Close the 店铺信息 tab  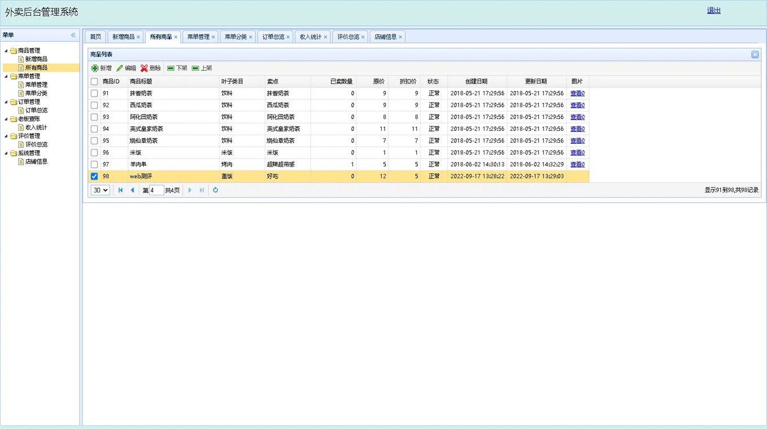tap(400, 37)
